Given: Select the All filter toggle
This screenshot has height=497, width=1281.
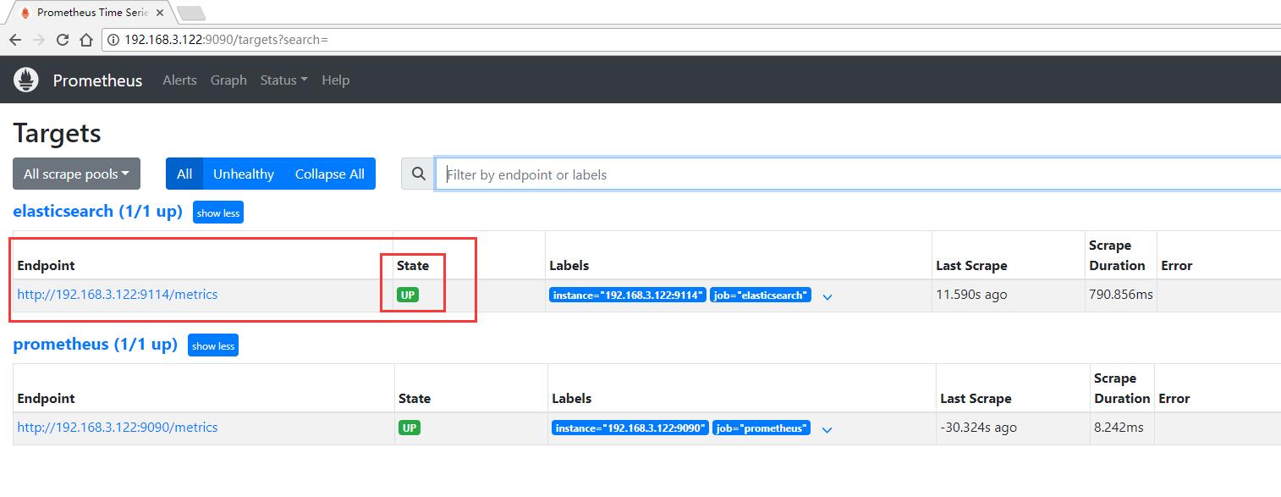Looking at the screenshot, I should pyautogui.click(x=184, y=174).
